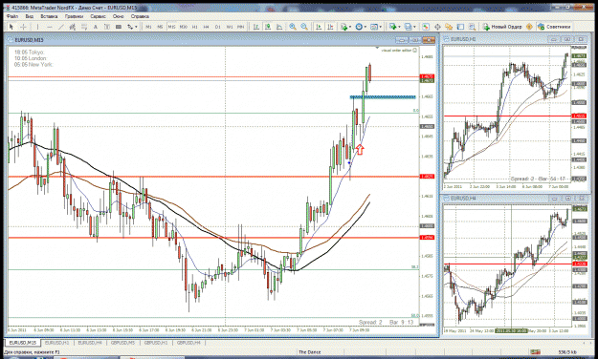Expand the visual order editor arrow
This screenshot has width=598, height=359.
click(378, 49)
